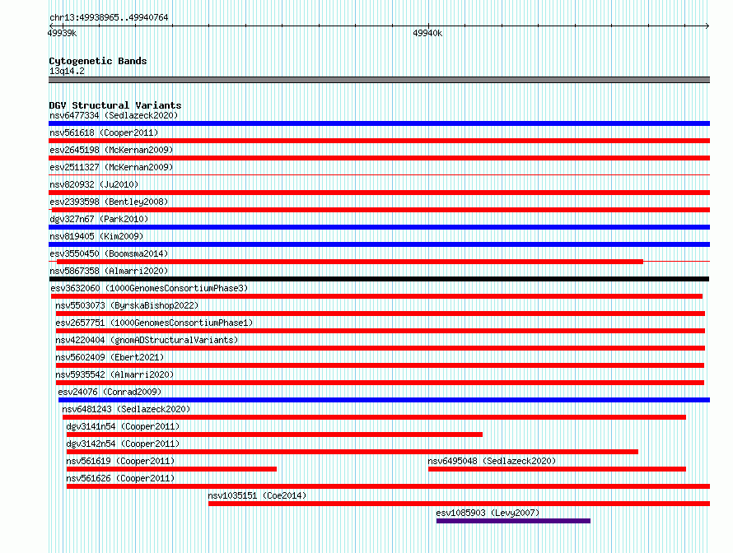Open nsv5867358 (Almarri2020) label
Image resolution: width=733 pixels, height=553 pixels.
click(109, 271)
